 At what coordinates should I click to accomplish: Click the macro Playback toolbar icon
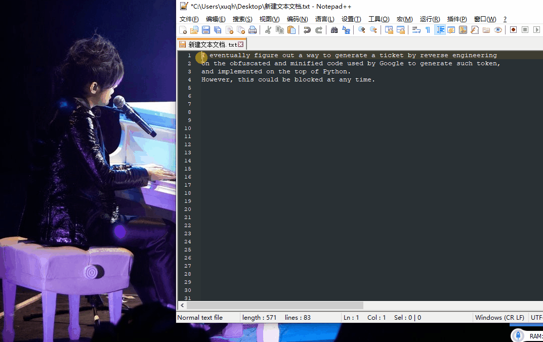537,30
